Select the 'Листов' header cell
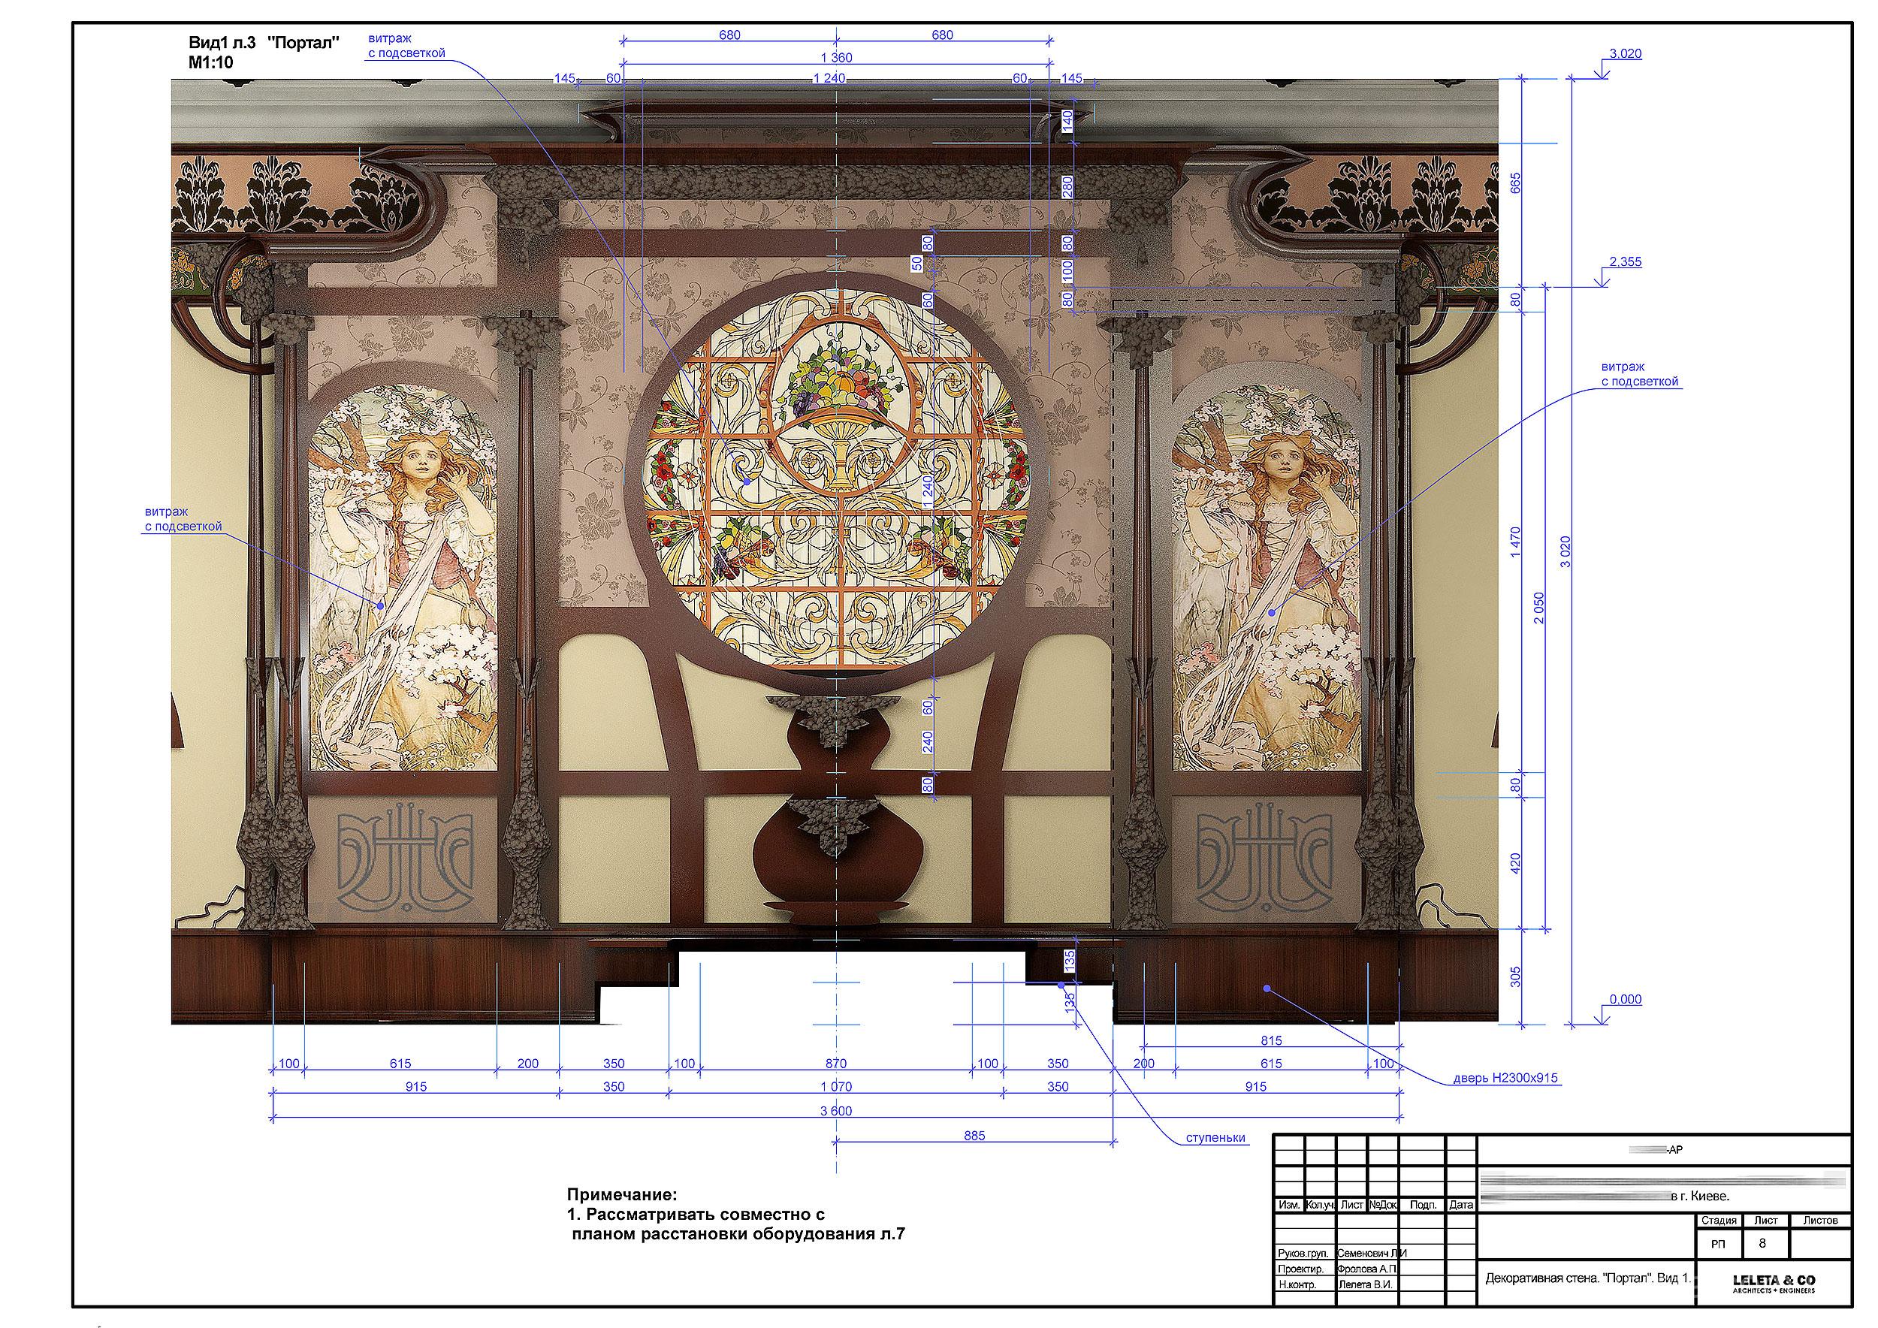The width and height of the screenshot is (1878, 1328). point(1821,1221)
